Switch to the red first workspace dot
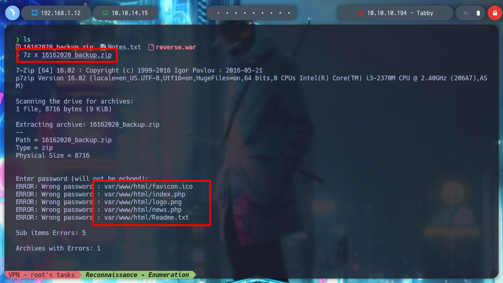Viewport: 503px width, 283px height. (210, 13)
